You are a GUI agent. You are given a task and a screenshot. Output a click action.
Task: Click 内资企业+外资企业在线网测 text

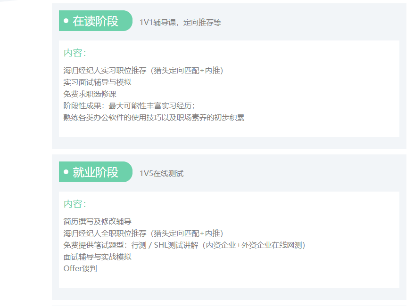coord(254,245)
